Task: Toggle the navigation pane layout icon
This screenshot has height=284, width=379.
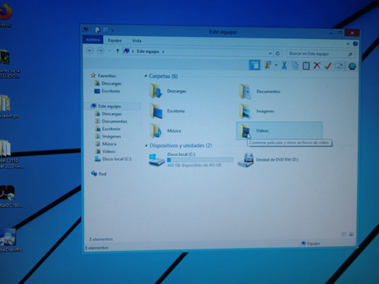Action: click(x=255, y=65)
